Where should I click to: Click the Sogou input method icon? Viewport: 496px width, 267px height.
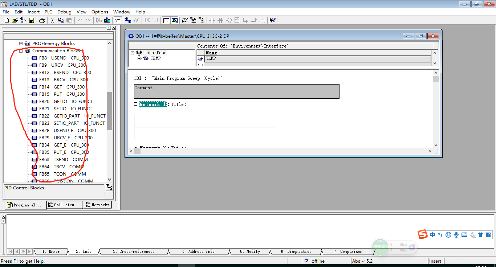pyautogui.click(x=422, y=235)
